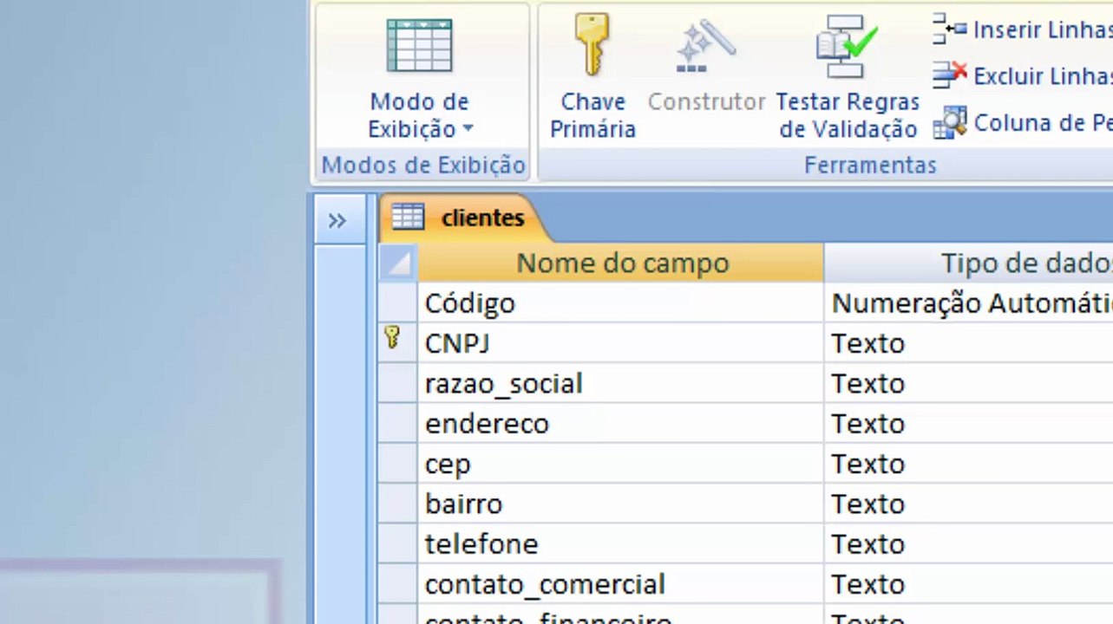The width and height of the screenshot is (1113, 624).
Task: Click the row selector for Código
Action: tap(398, 303)
